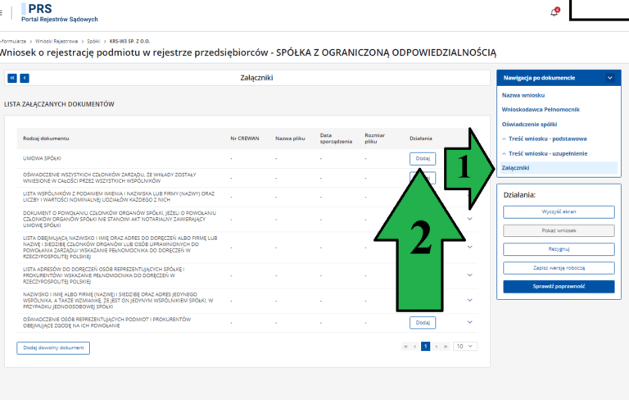Click Nazwa pliku column header
The width and height of the screenshot is (629, 400).
tap(290, 139)
